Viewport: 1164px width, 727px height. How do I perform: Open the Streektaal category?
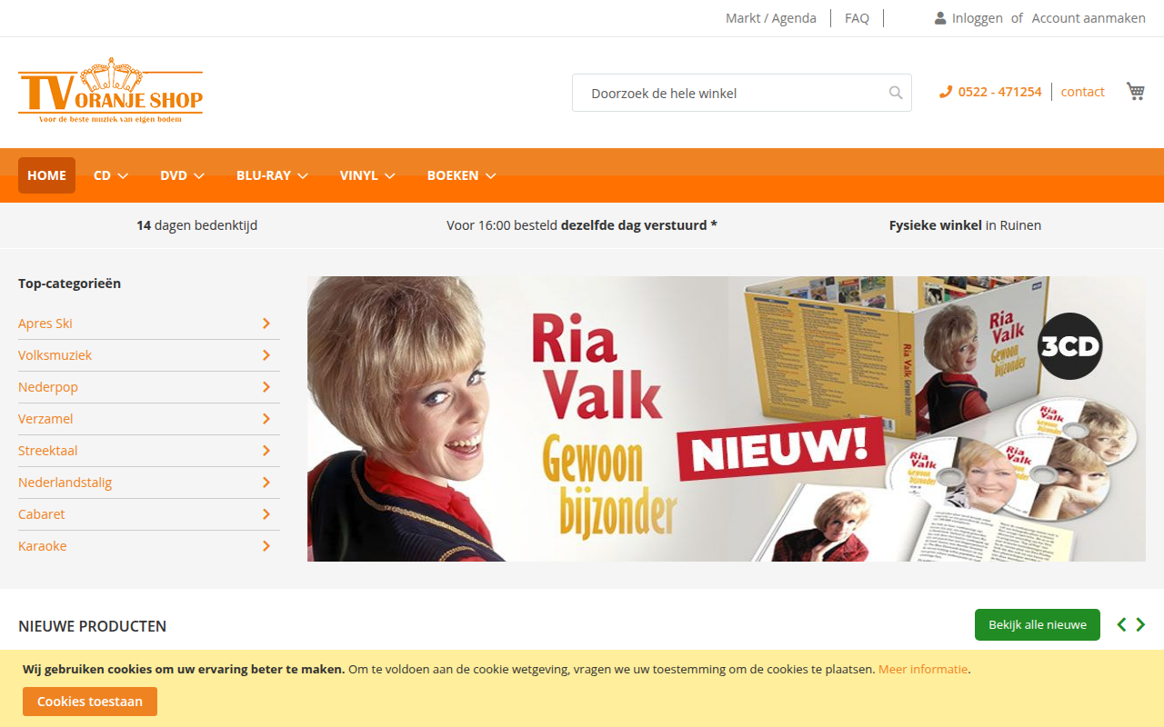click(x=47, y=451)
